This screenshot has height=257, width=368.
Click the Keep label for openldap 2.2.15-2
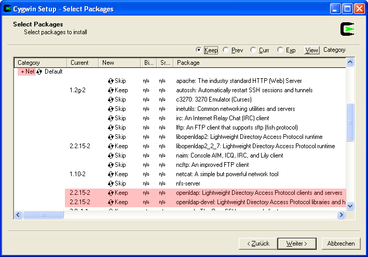click(x=121, y=193)
